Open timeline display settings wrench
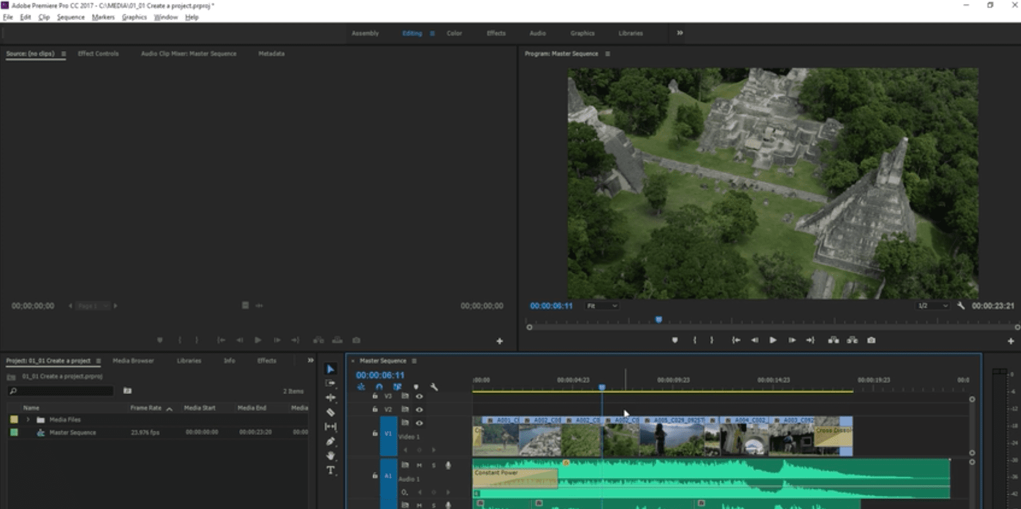This screenshot has height=509, width=1021. click(x=434, y=387)
